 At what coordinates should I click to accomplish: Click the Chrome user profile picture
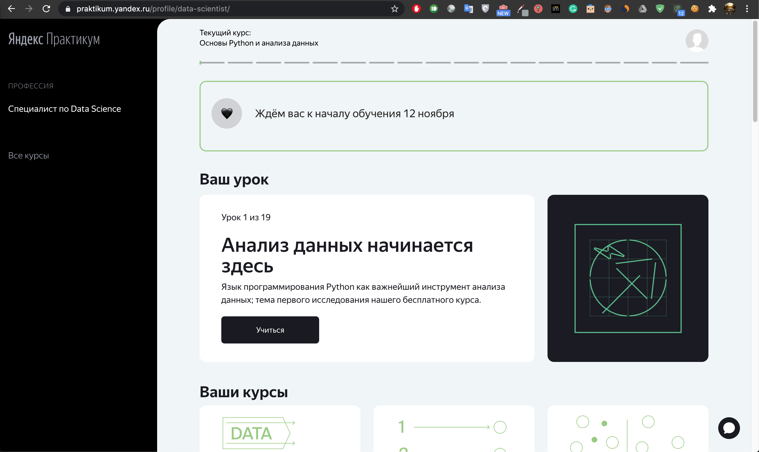point(729,9)
